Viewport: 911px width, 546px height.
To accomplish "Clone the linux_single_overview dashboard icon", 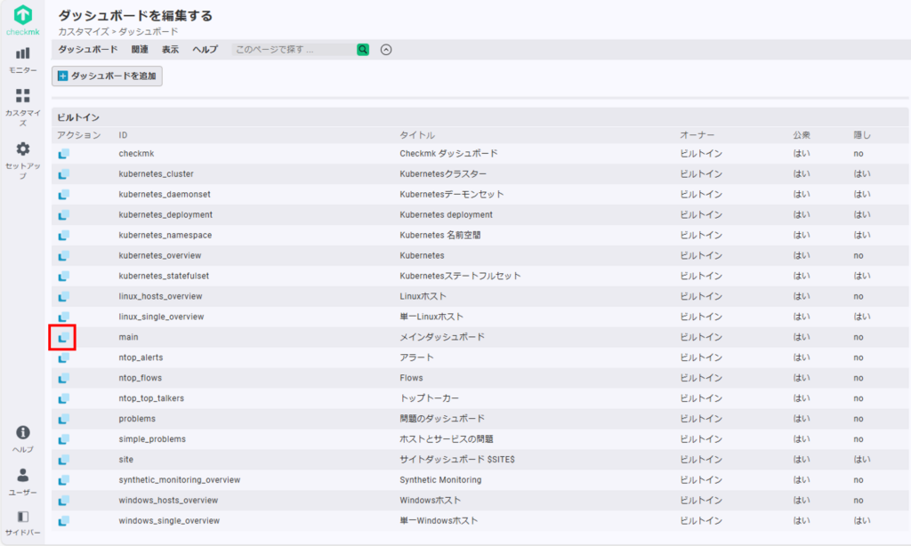I will (63, 317).
